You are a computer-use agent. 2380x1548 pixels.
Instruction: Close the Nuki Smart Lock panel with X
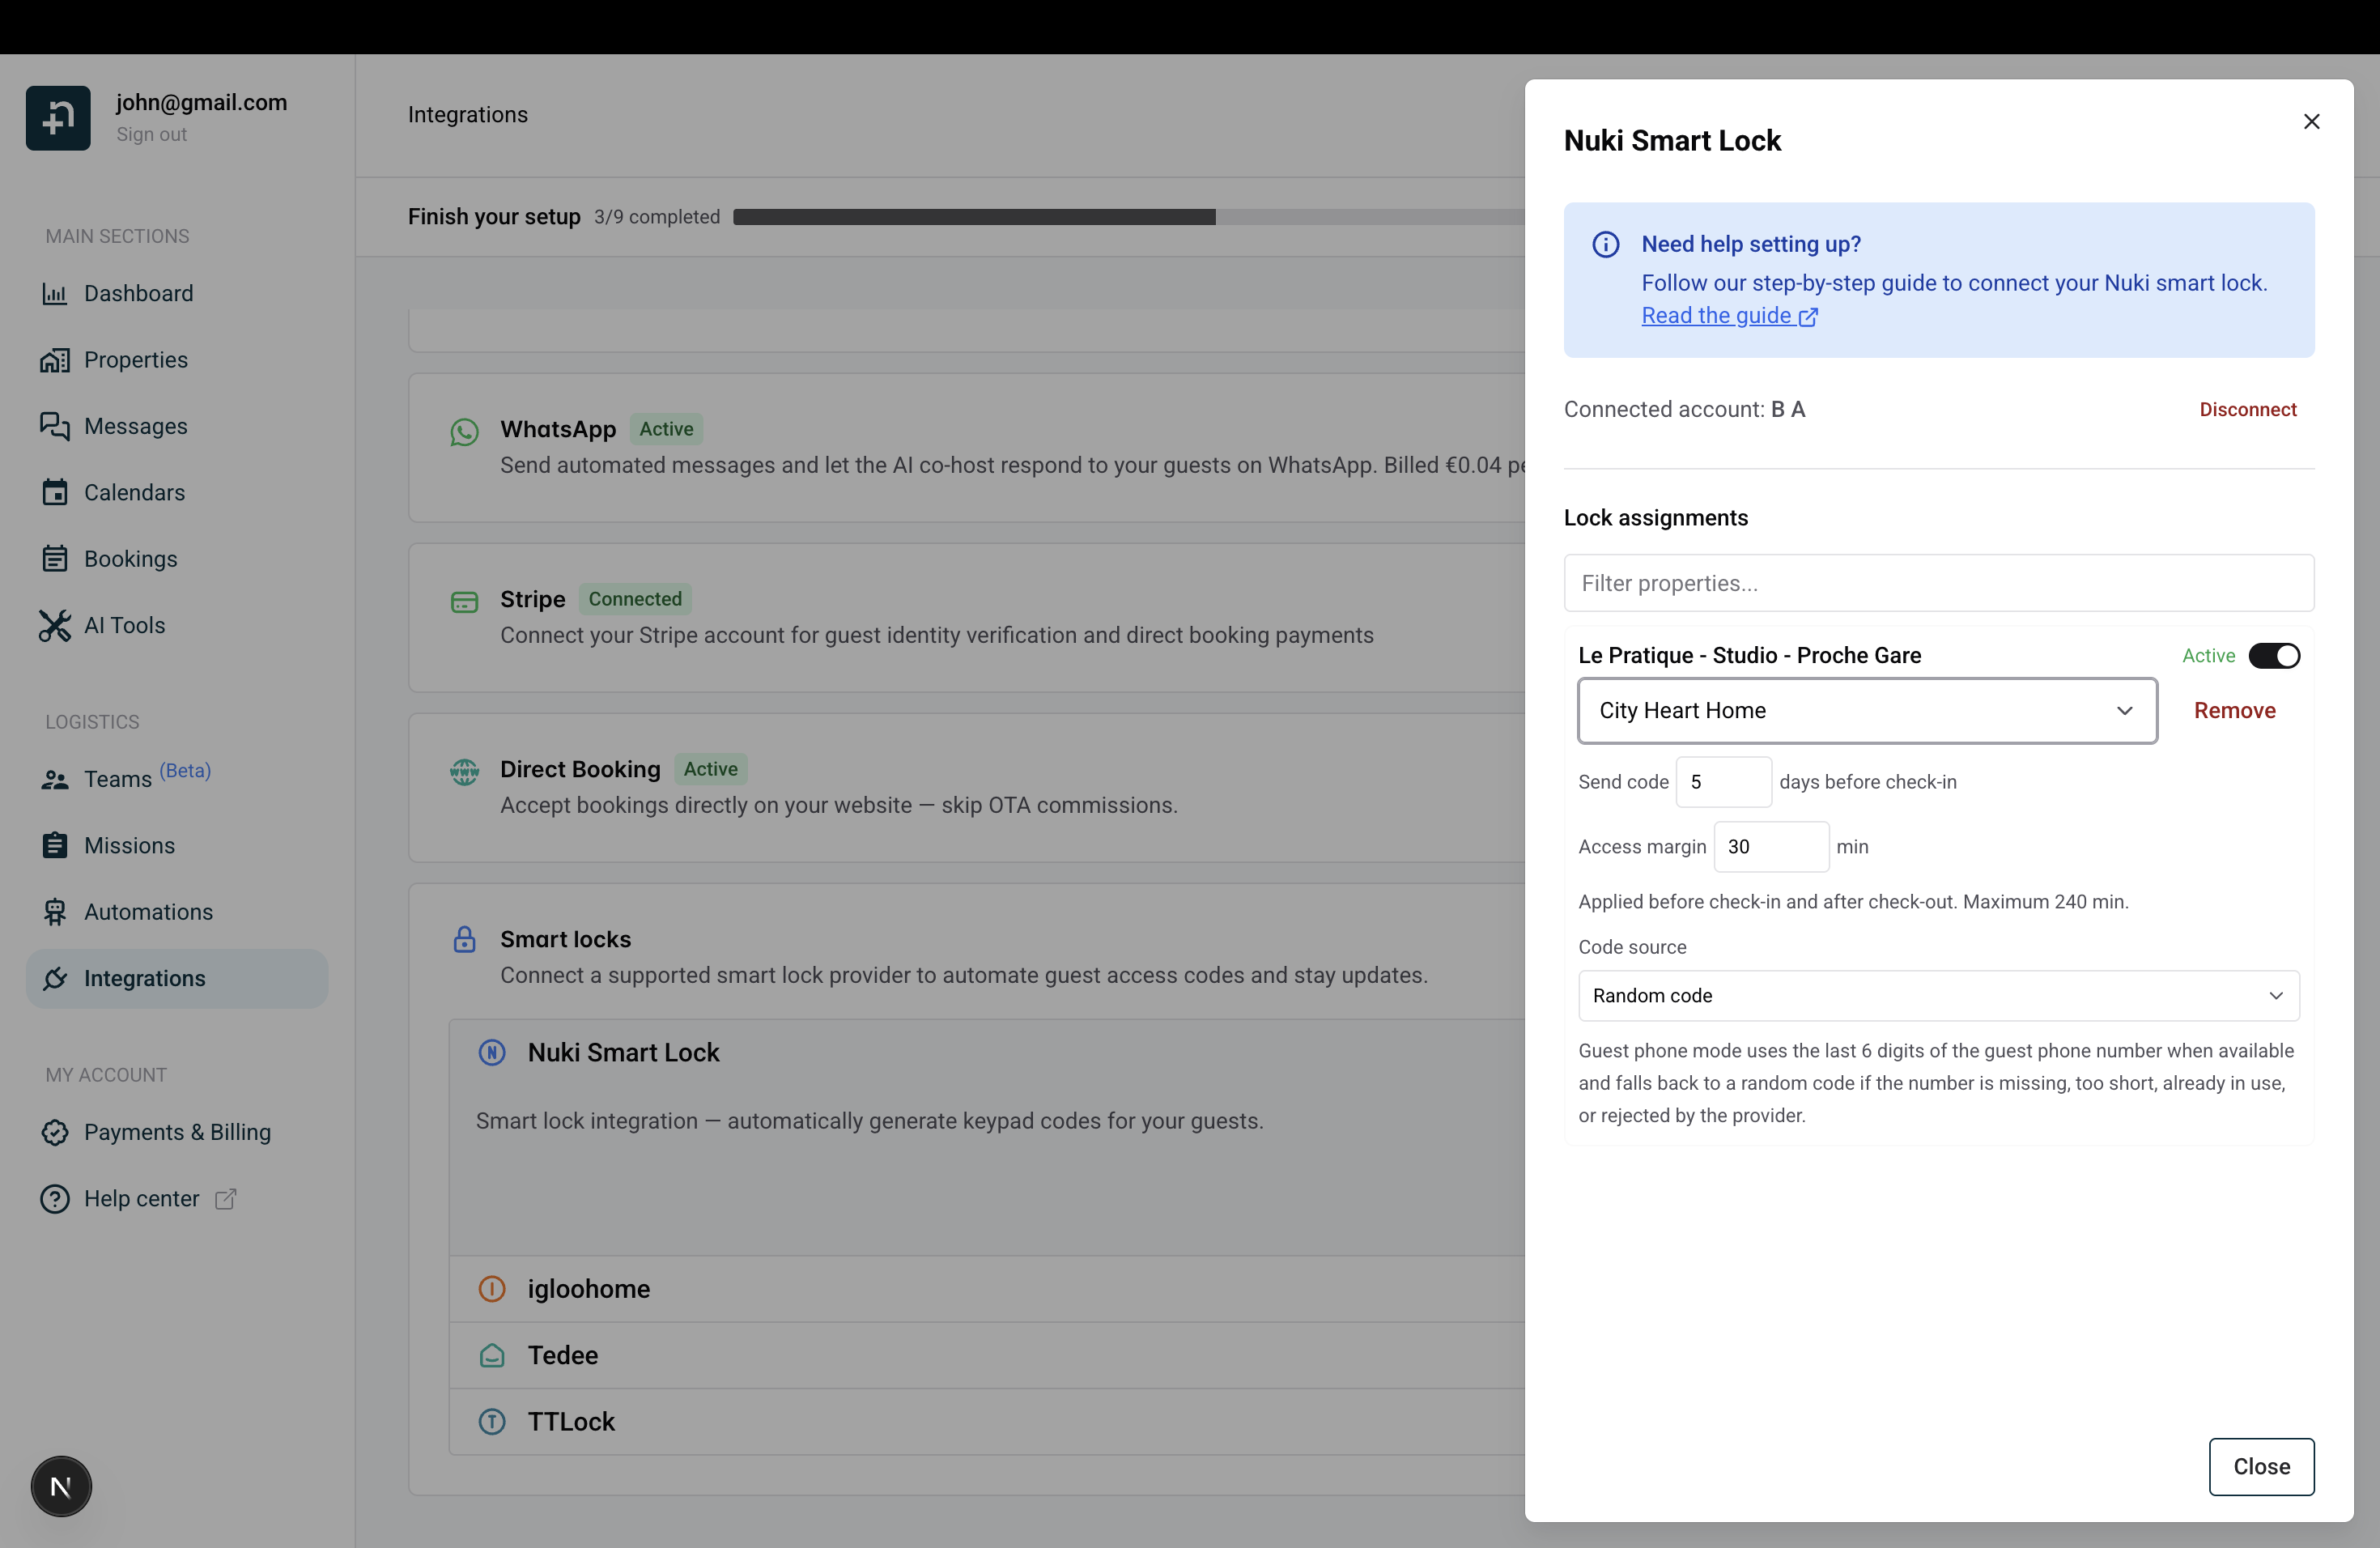2311,122
